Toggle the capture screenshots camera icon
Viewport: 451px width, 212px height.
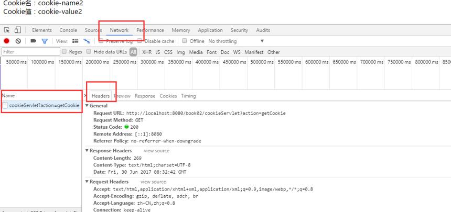[x=34, y=41]
